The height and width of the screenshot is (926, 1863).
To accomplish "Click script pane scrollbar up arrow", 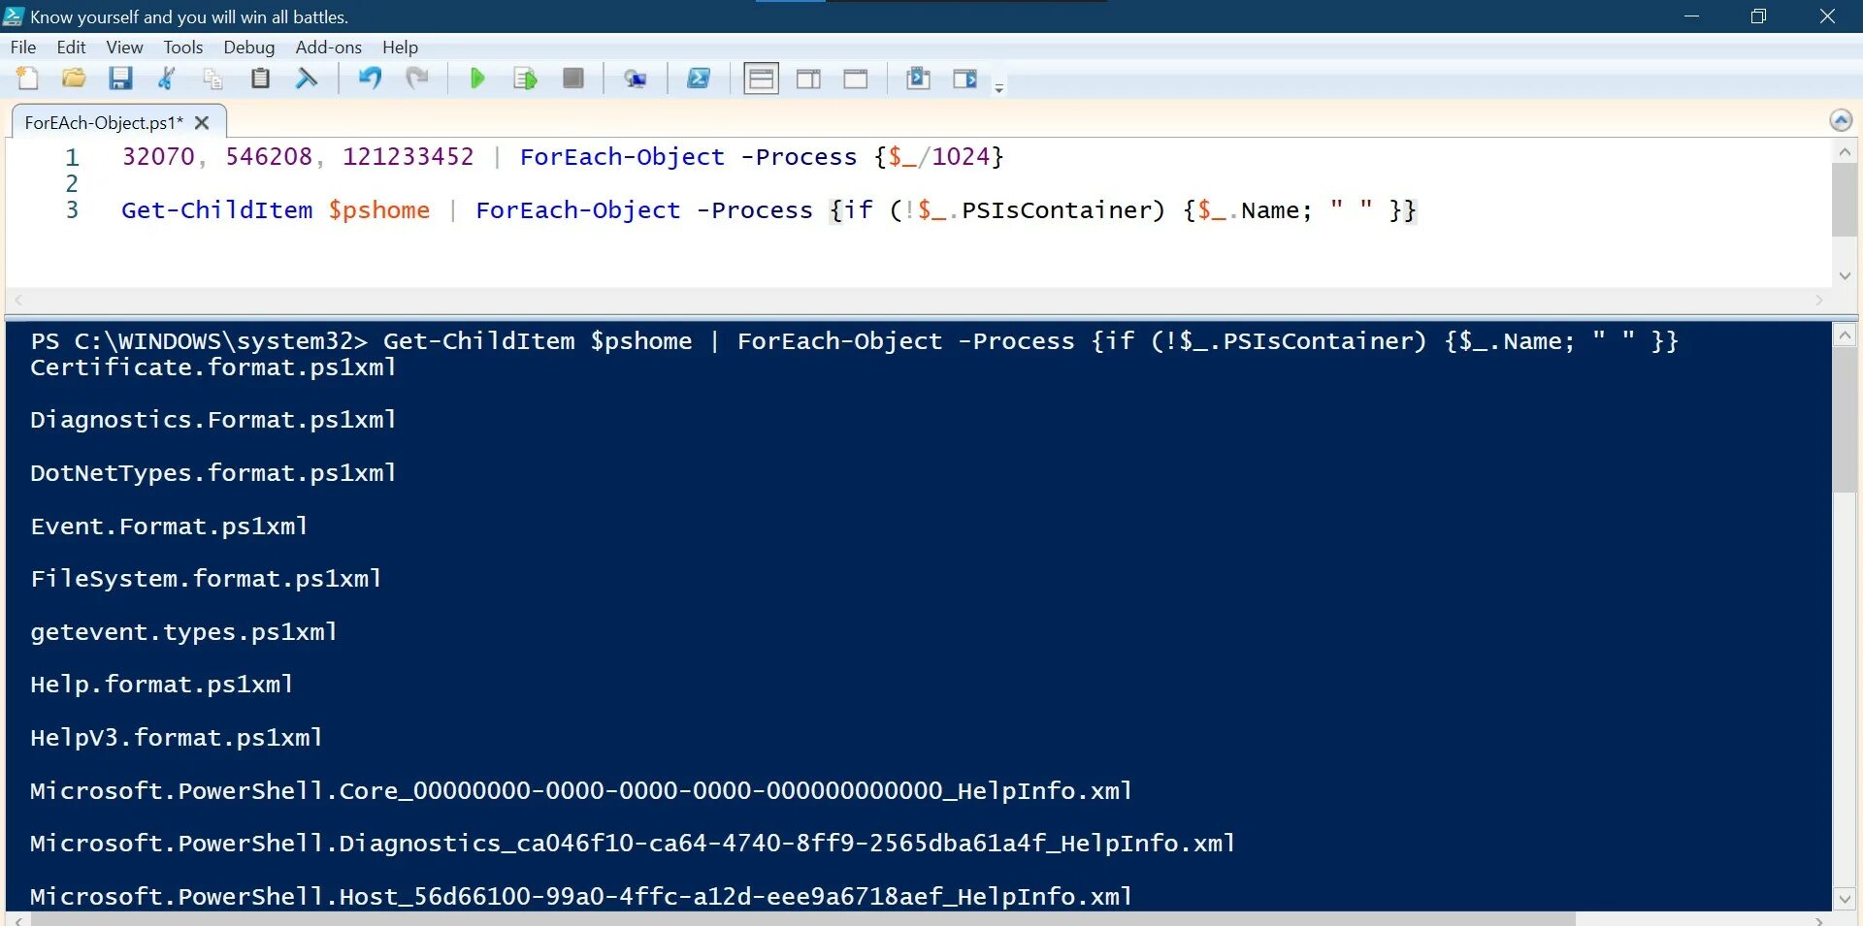I will 1845,152.
